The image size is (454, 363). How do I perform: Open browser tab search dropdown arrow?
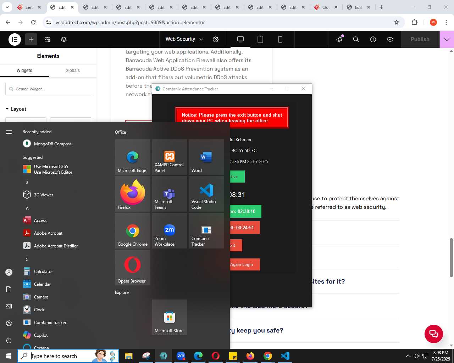pos(7,7)
